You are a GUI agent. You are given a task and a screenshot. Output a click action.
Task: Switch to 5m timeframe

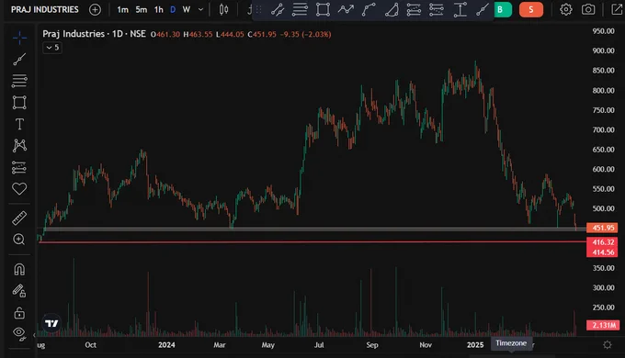click(142, 9)
